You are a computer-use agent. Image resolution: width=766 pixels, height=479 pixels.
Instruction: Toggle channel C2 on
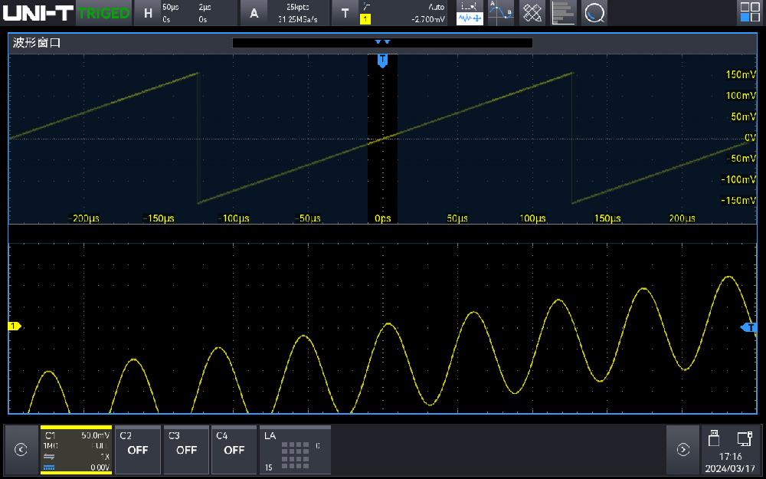pyautogui.click(x=138, y=450)
